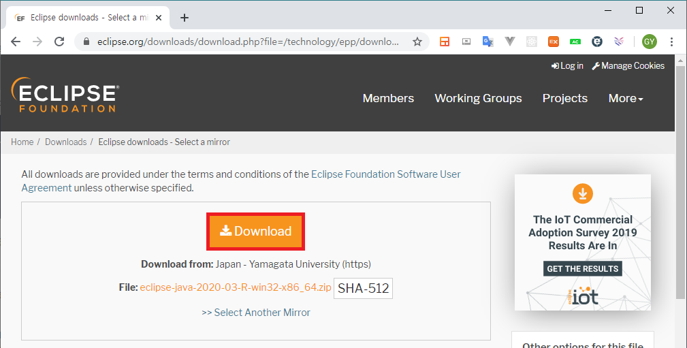The width and height of the screenshot is (687, 348).
Task: Click the orange EX extension icon
Action: click(x=554, y=42)
